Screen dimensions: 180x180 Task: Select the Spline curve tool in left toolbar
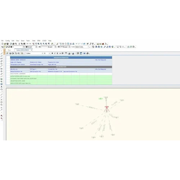coord(1,76)
